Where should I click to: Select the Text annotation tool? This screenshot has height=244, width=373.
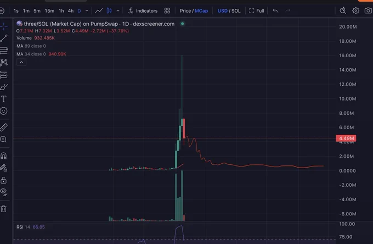[x=4, y=99]
